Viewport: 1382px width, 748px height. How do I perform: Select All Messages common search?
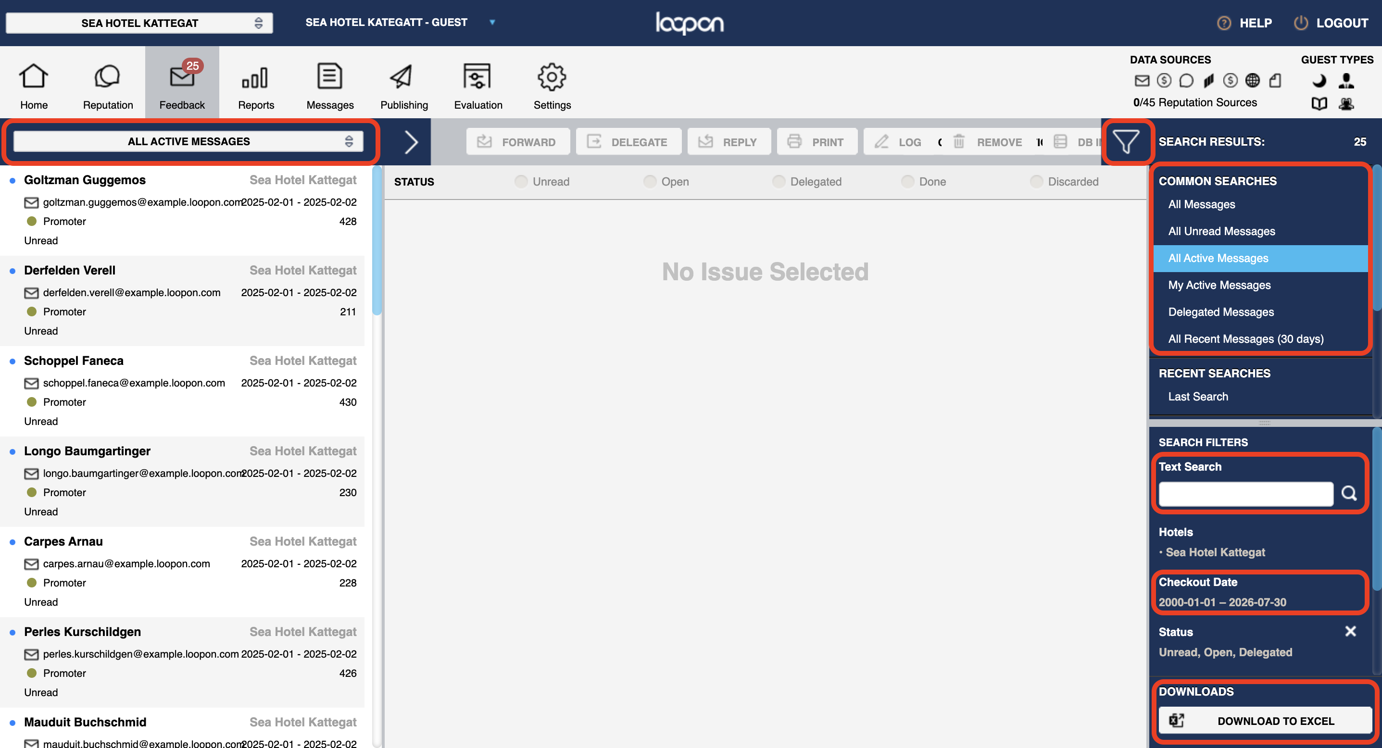[x=1261, y=204]
